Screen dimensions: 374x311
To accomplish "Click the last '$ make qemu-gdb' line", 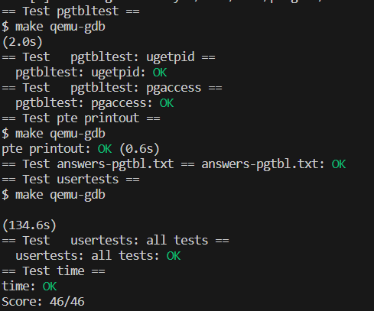I will [54, 195].
